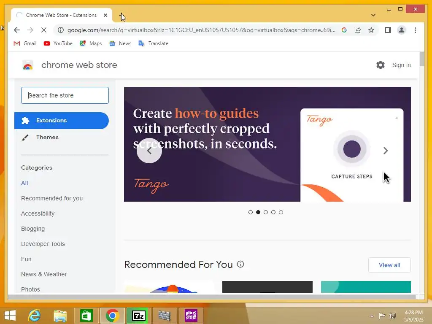Sign in to the Chrome Web Store
Screen dimensions: 432x324
[x=401, y=65]
